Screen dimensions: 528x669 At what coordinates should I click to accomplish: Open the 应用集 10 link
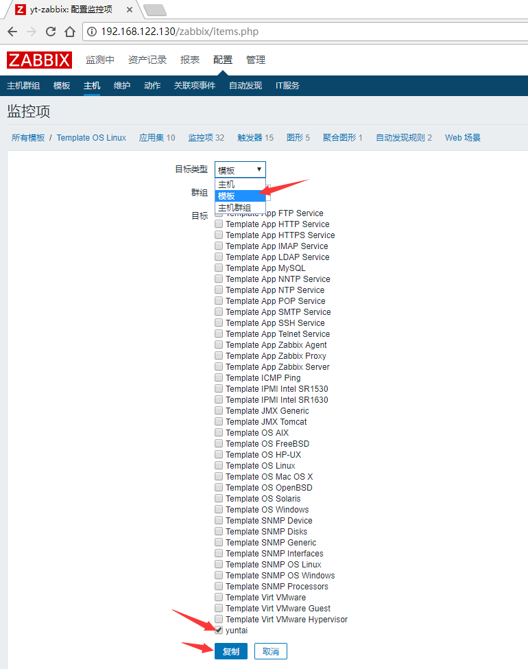(157, 138)
